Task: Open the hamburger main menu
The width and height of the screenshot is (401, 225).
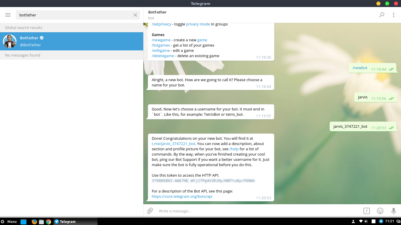Action: 8,15
